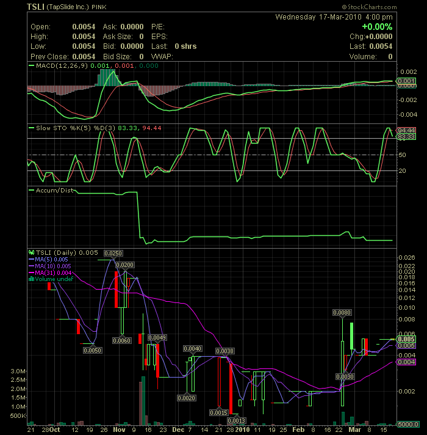
Task: Select the Prev Close value
Action: coord(84,57)
